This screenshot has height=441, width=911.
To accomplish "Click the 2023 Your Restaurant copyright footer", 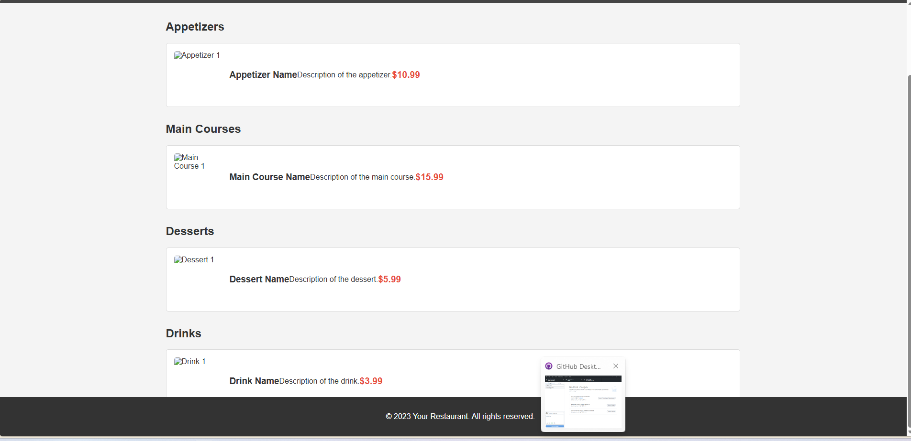I will (x=460, y=416).
